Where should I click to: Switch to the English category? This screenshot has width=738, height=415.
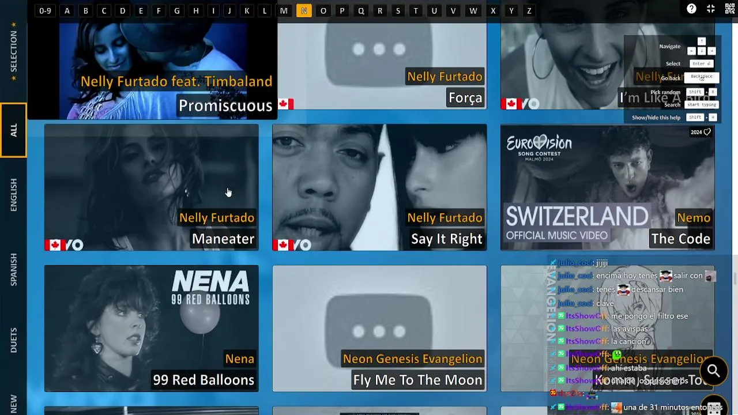[x=13, y=195]
